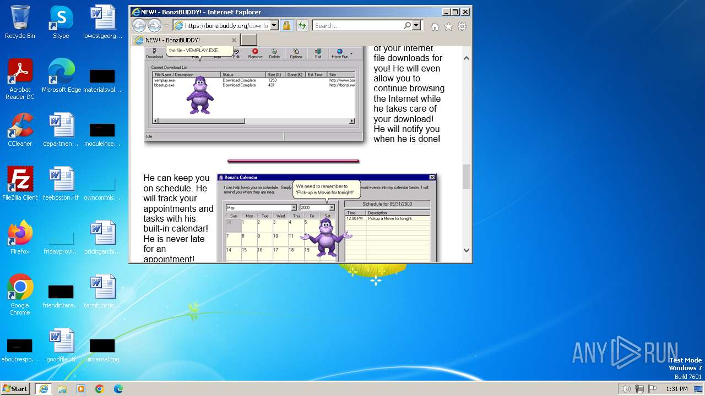Launch Google Chrome desktop shortcut
The image size is (705, 396).
[x=20, y=294]
